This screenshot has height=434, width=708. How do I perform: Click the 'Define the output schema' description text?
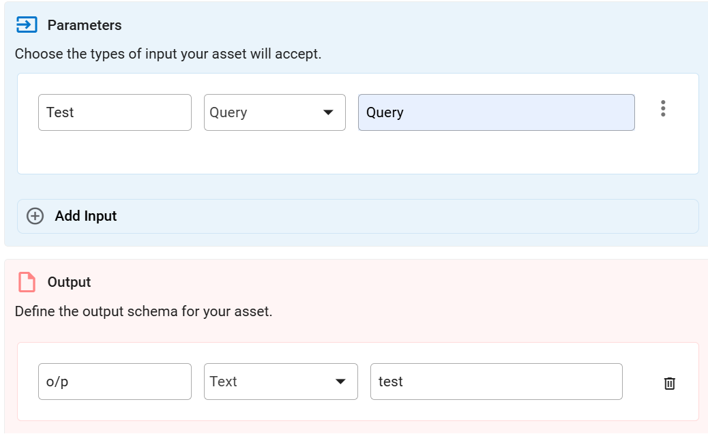tap(143, 312)
